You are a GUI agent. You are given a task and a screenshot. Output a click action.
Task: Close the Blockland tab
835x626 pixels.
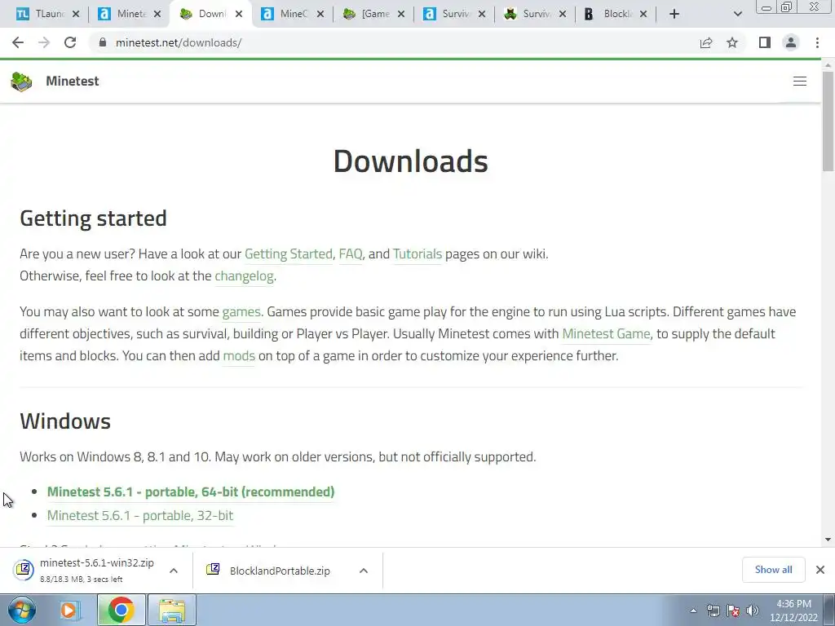click(x=643, y=15)
